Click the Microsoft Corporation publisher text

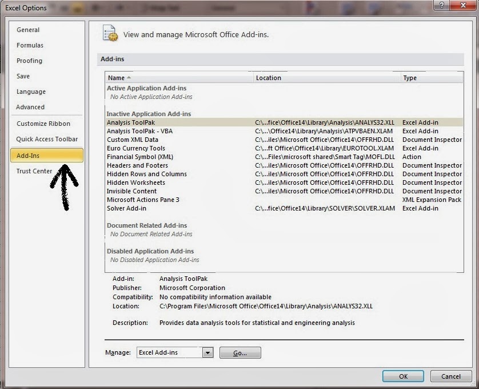pos(192,288)
